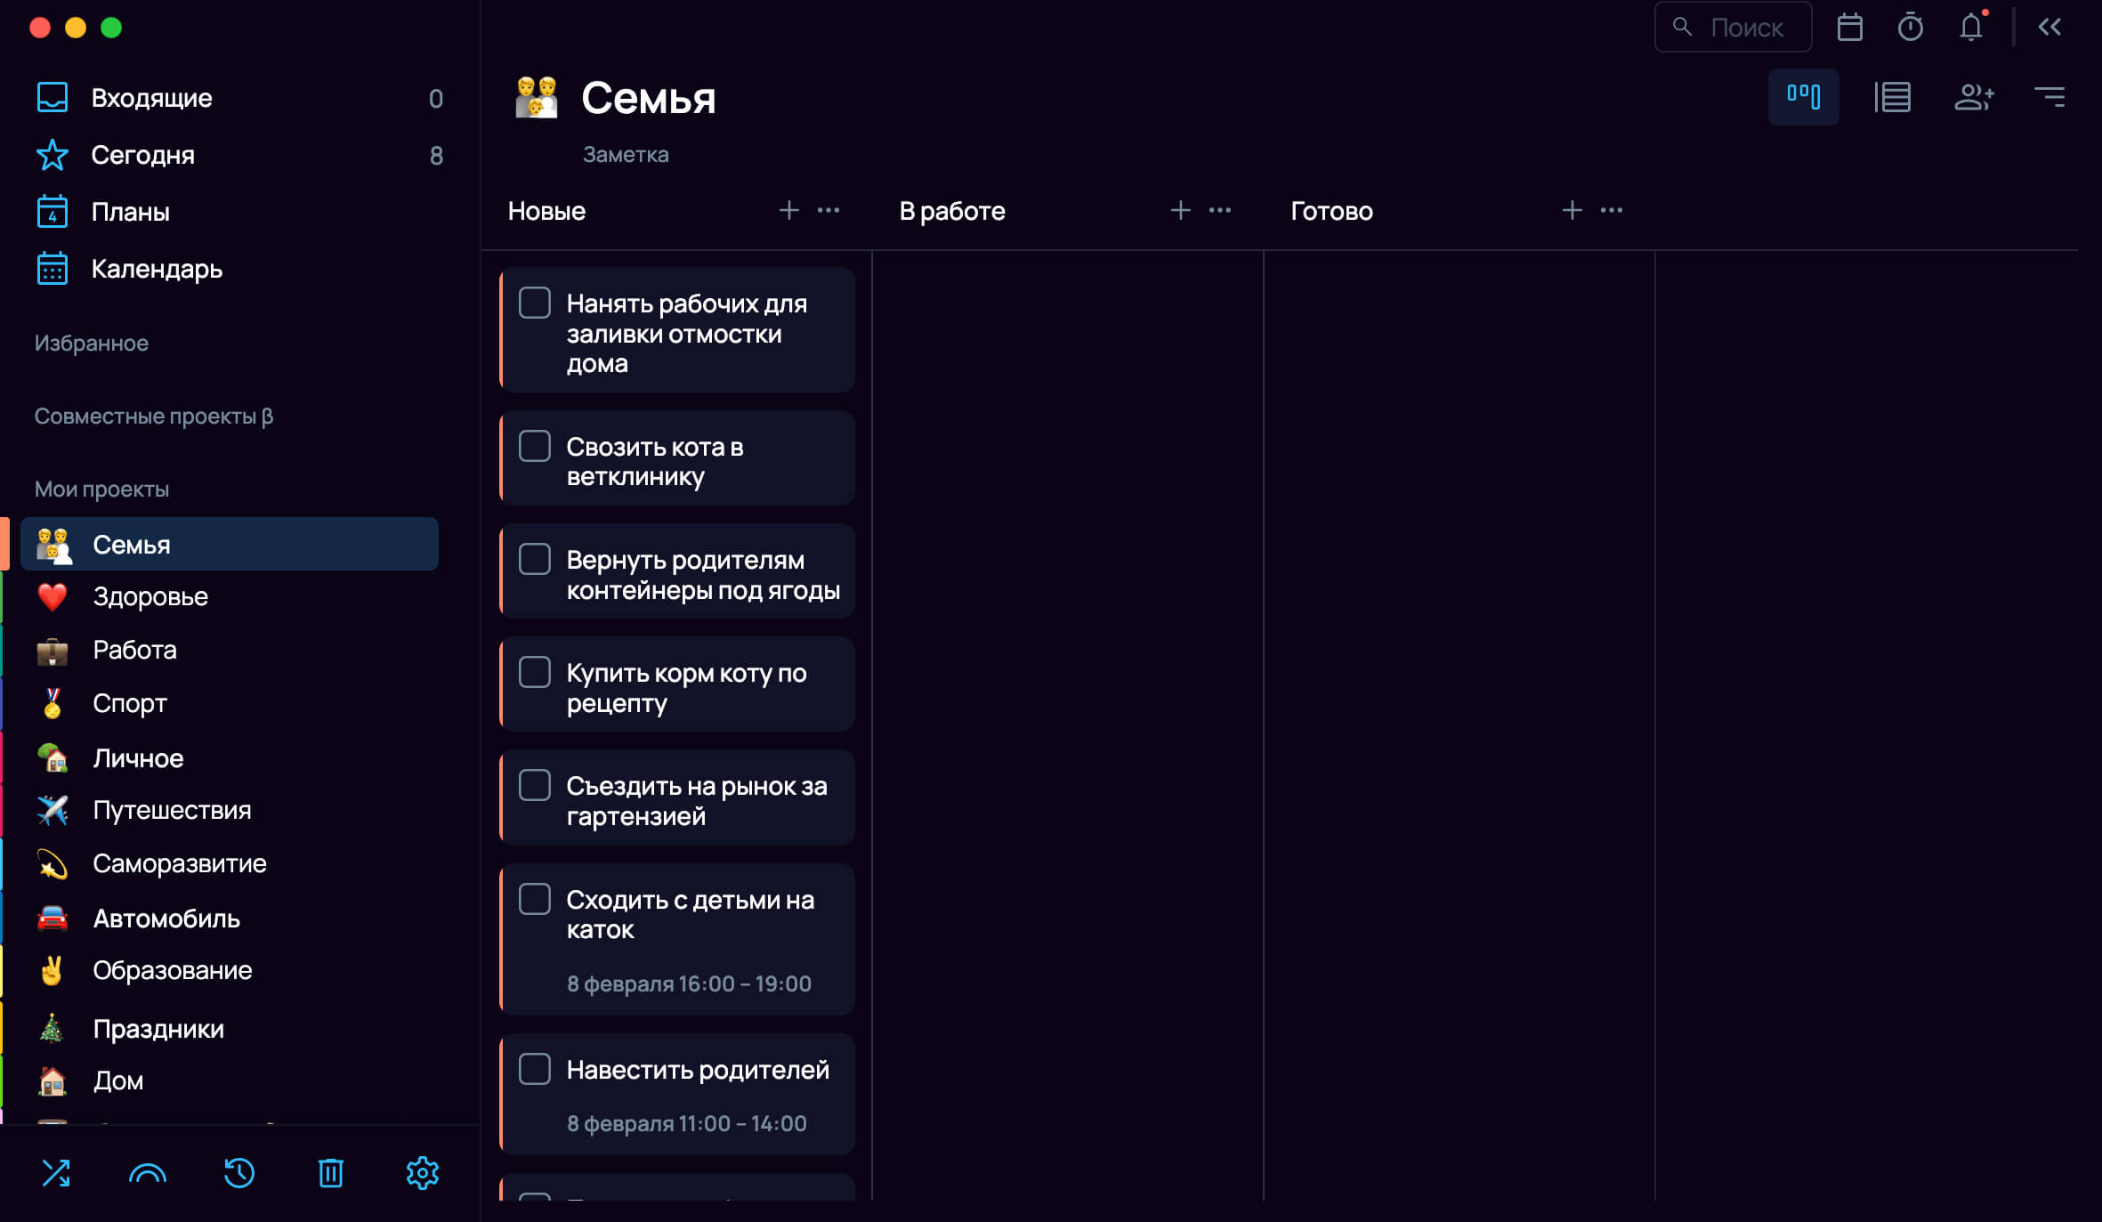Screen dimensions: 2102x1222
Task: Open the add collaborators icon
Action: coord(1973,97)
